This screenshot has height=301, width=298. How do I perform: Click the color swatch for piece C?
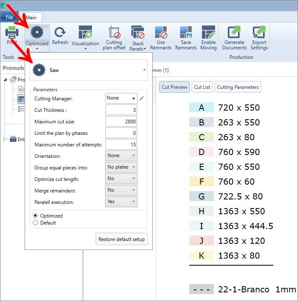click(202, 137)
